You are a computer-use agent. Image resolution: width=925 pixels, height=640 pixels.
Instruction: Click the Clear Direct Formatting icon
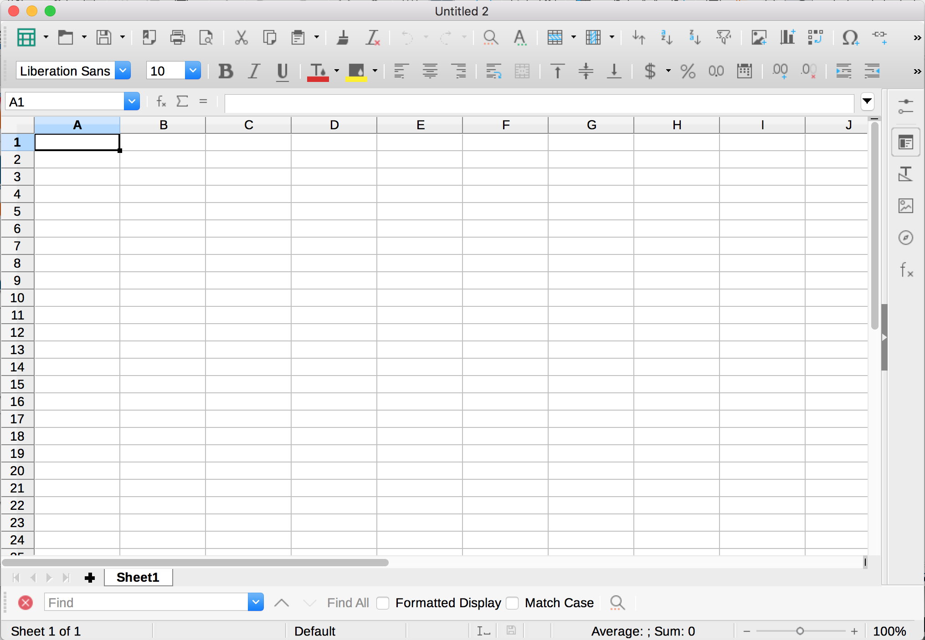(372, 37)
